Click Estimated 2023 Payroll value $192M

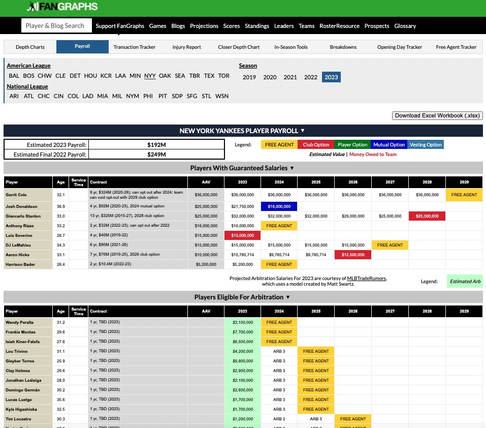pyautogui.click(x=156, y=145)
